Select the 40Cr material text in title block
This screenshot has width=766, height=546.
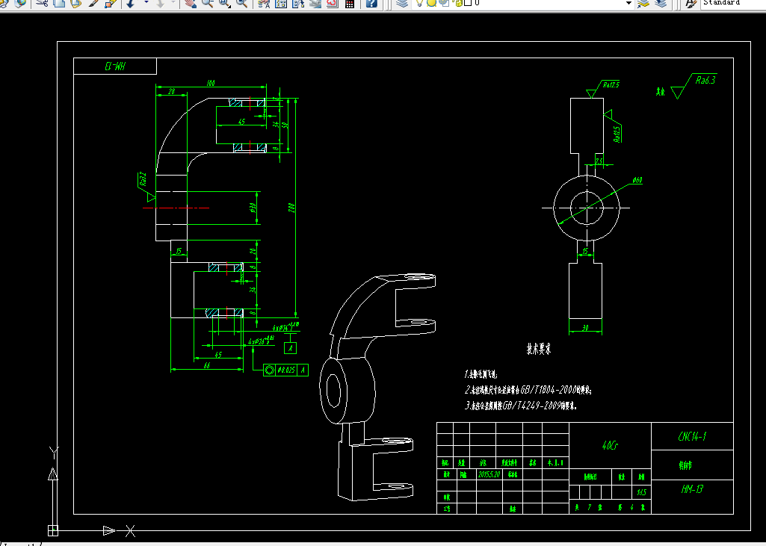tap(610, 445)
